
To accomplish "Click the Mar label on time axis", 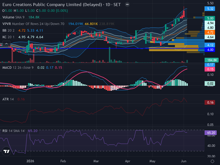I will pos(96,161).
